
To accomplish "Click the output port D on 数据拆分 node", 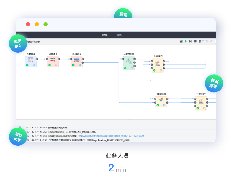I will coord(83,59).
